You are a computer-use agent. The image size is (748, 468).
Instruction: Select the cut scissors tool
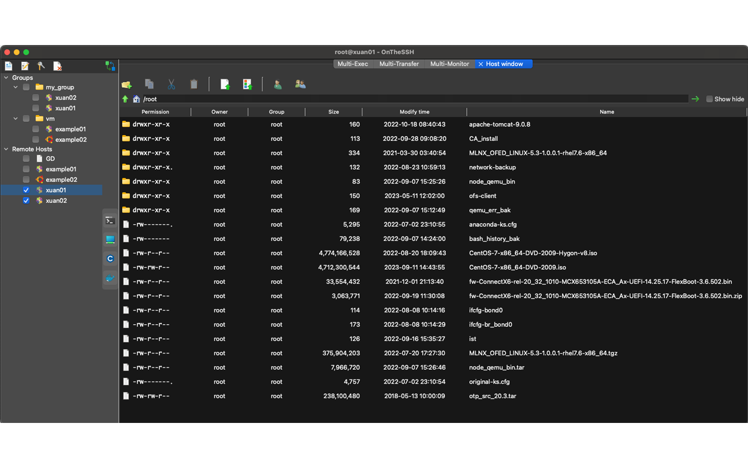(x=171, y=84)
